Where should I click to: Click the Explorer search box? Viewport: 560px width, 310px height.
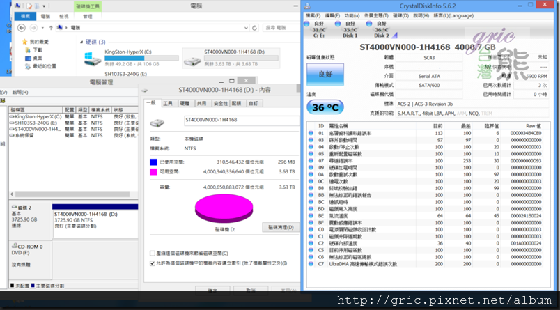tap(281, 28)
